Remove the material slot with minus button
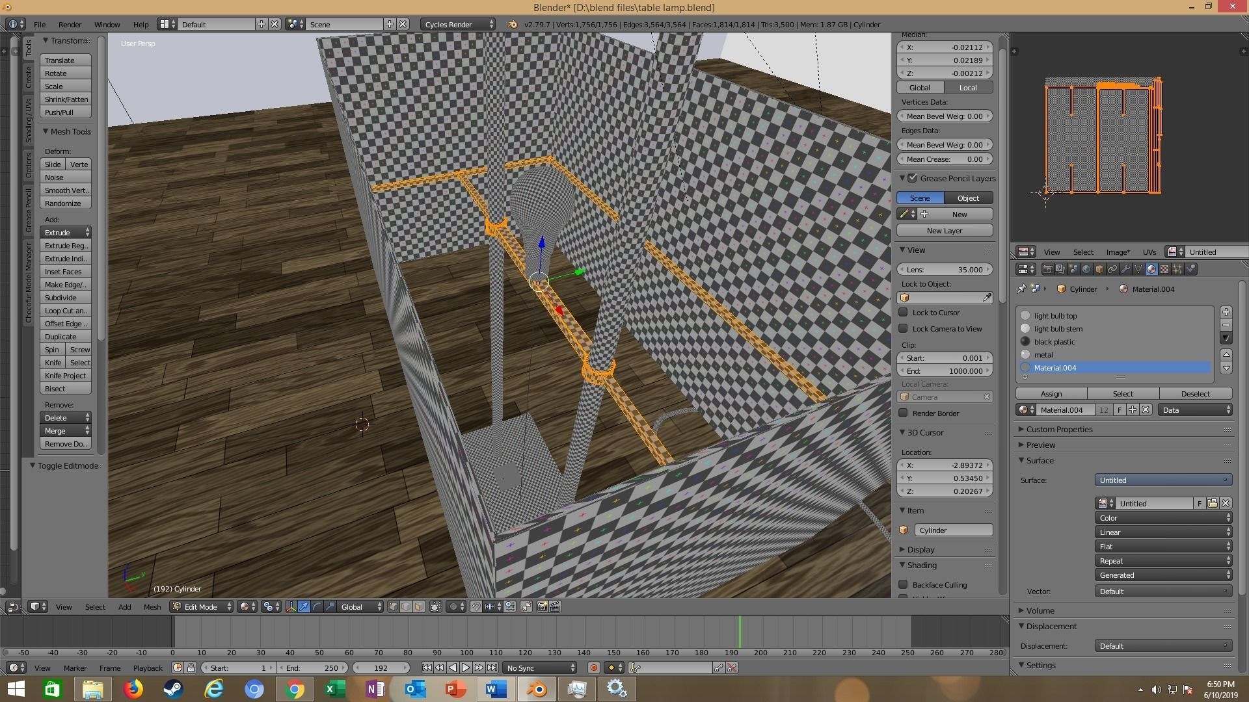 click(1226, 325)
